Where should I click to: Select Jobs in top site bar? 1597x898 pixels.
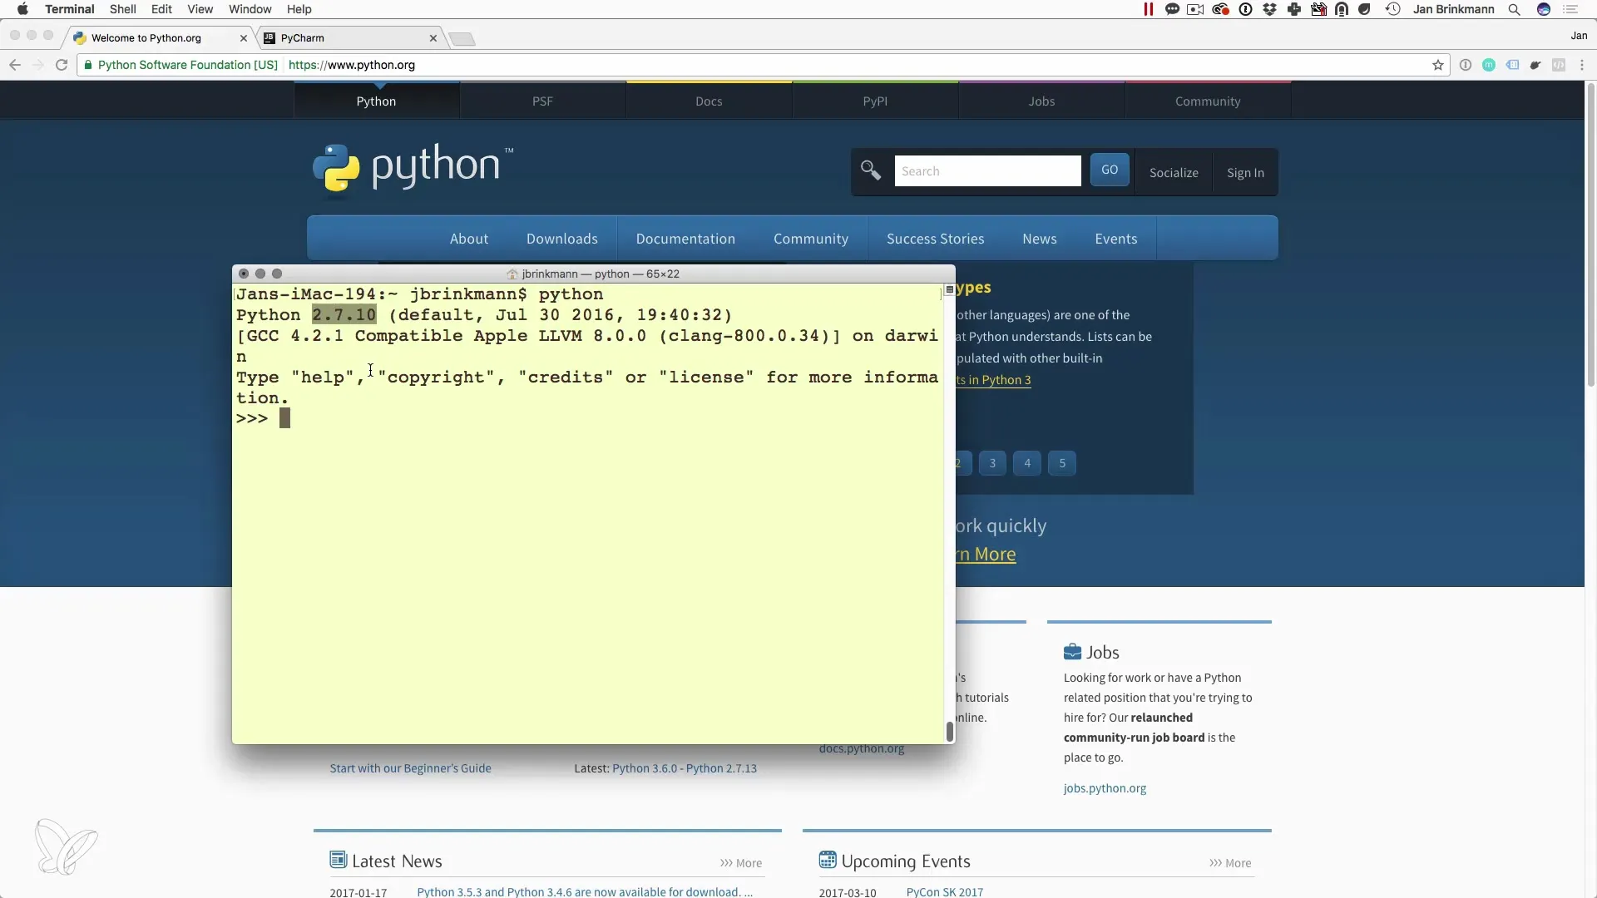1041,101
